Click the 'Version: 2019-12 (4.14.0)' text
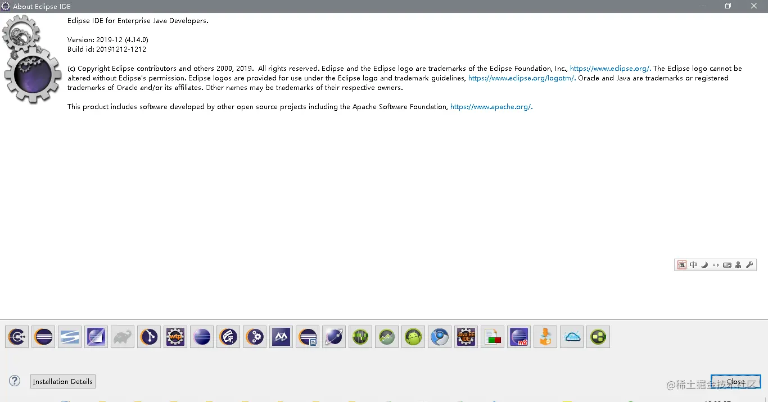 [108, 40]
